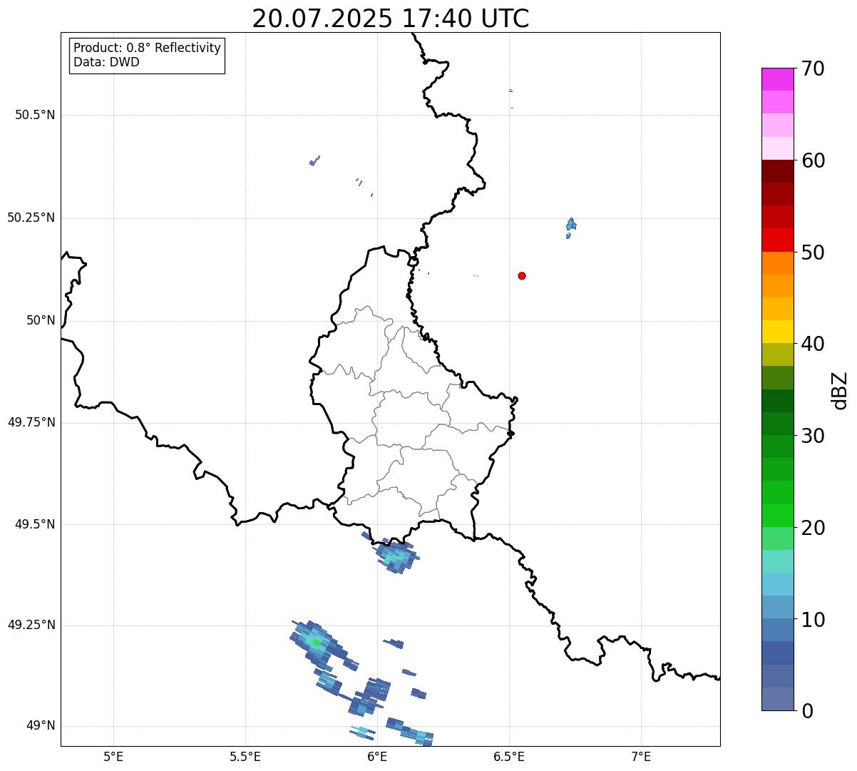Click the latitude label 49.5°N
This screenshot has width=857, height=771.
(35, 524)
